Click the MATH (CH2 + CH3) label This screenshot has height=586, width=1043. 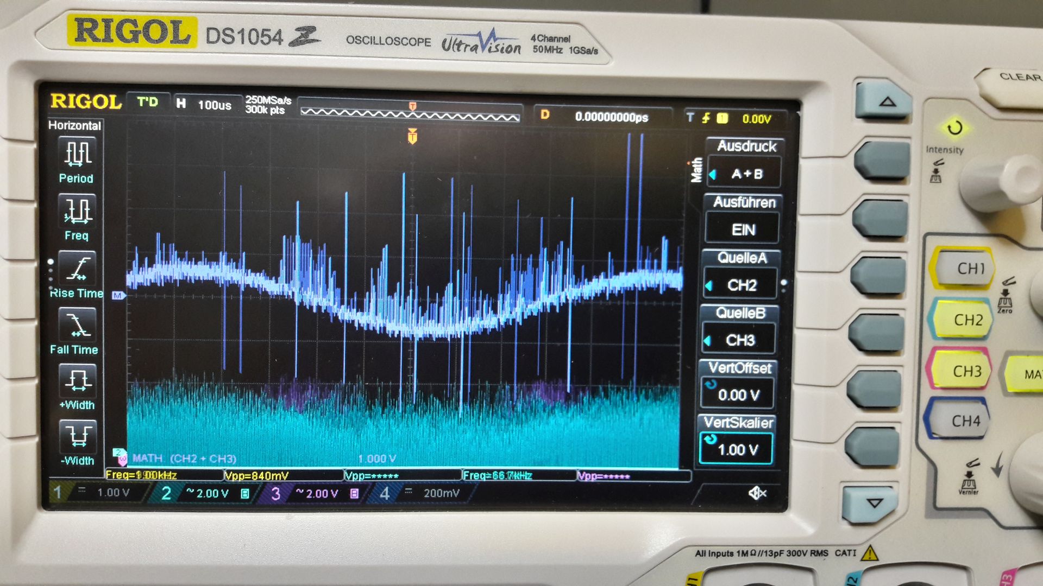point(184,458)
